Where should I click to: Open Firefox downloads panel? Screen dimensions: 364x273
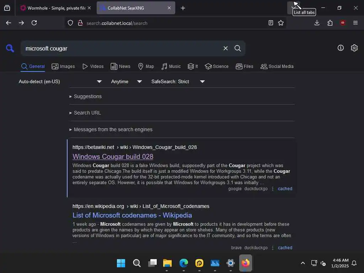[317, 23]
